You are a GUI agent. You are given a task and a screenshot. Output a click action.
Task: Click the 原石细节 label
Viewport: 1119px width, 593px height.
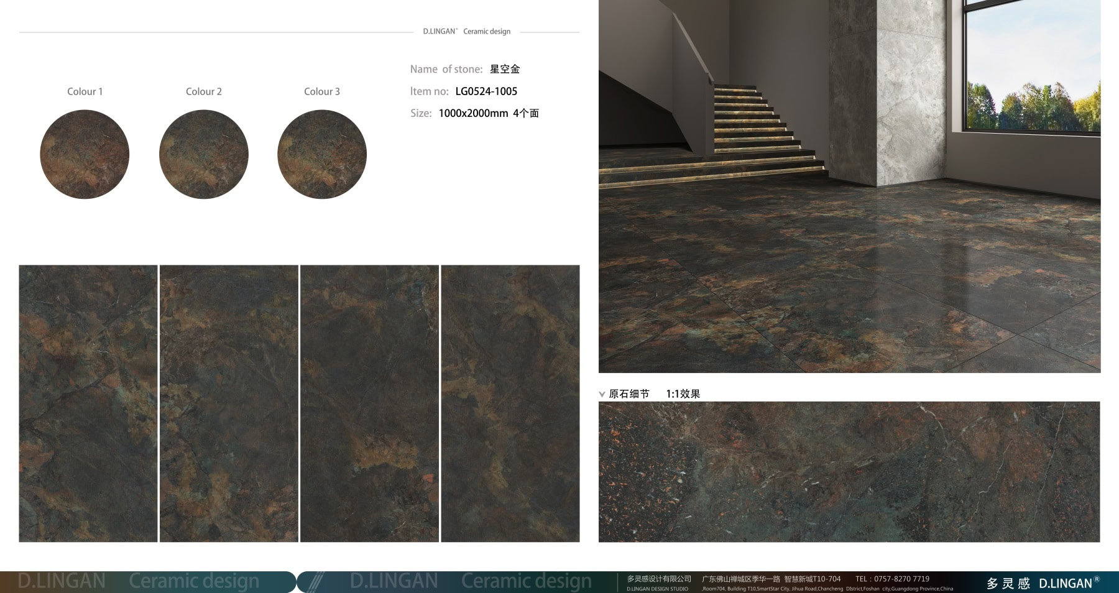coord(629,394)
